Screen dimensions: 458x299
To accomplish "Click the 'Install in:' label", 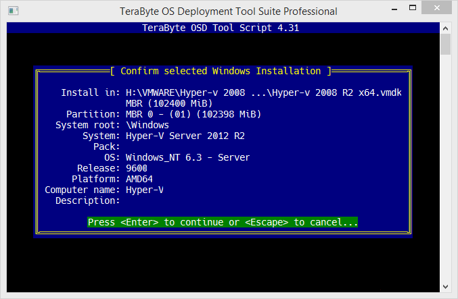I will click(91, 92).
